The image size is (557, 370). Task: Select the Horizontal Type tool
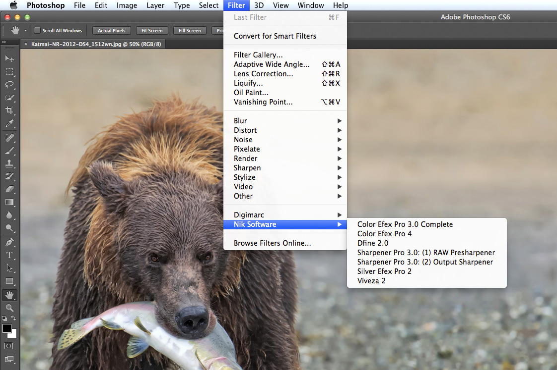pyautogui.click(x=9, y=255)
